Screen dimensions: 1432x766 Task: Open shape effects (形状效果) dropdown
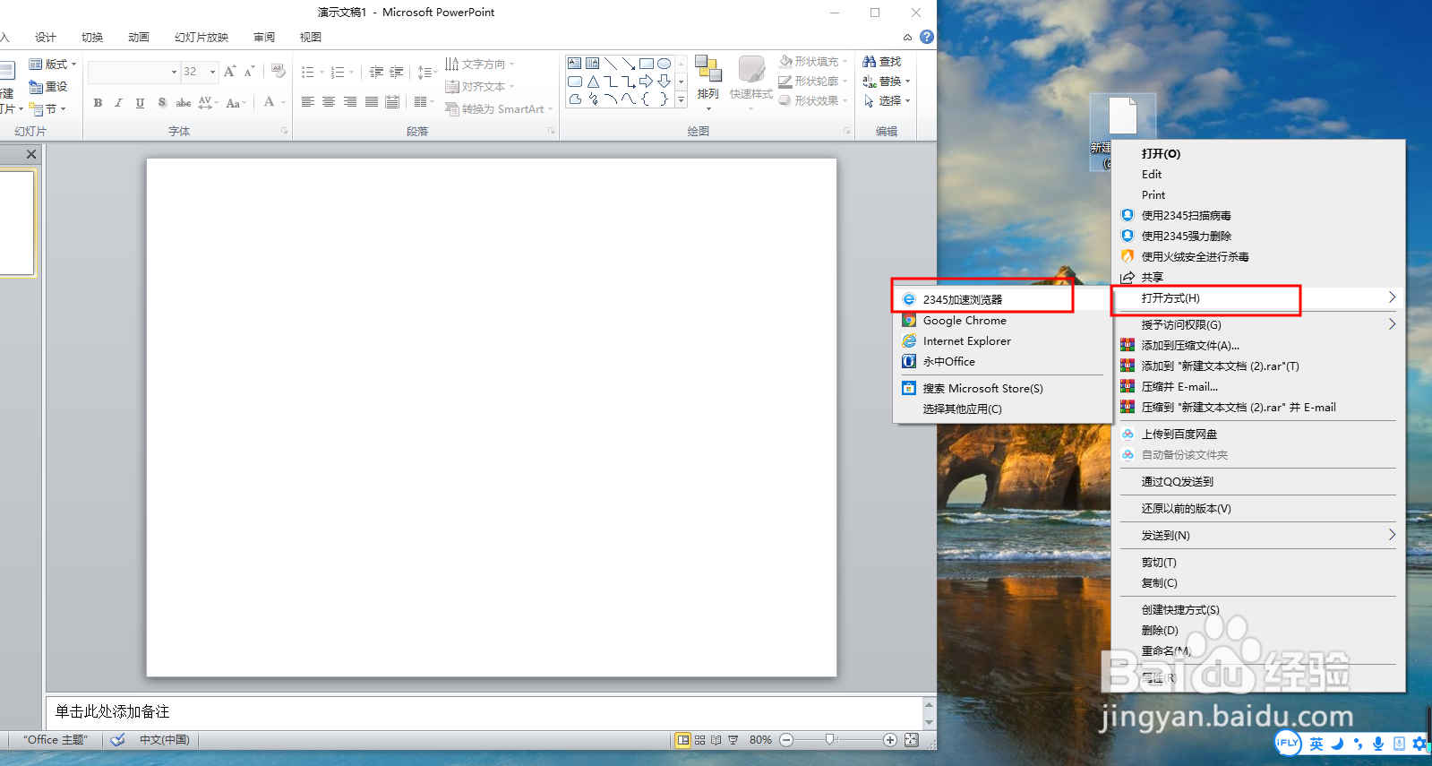click(x=813, y=101)
